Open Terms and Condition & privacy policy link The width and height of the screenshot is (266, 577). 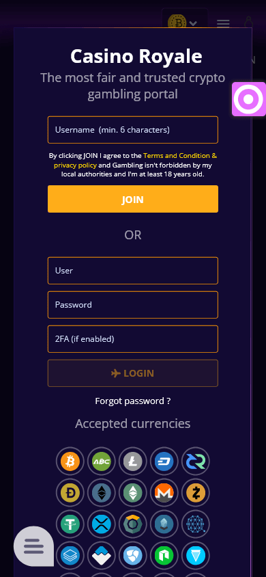[135, 161]
